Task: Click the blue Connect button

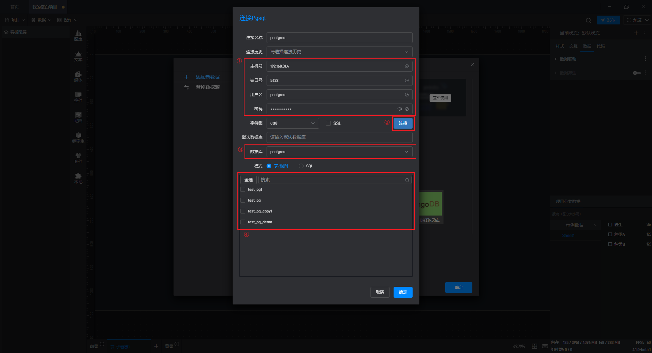Action: pos(403,123)
